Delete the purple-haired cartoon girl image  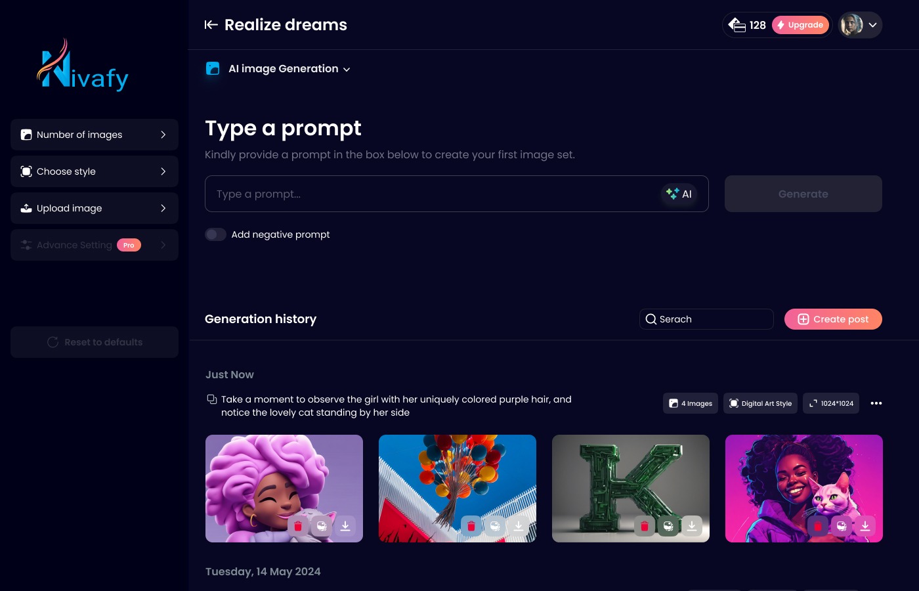pyautogui.click(x=298, y=526)
